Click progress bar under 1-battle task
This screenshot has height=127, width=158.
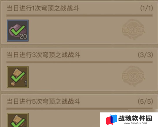click(80, 15)
